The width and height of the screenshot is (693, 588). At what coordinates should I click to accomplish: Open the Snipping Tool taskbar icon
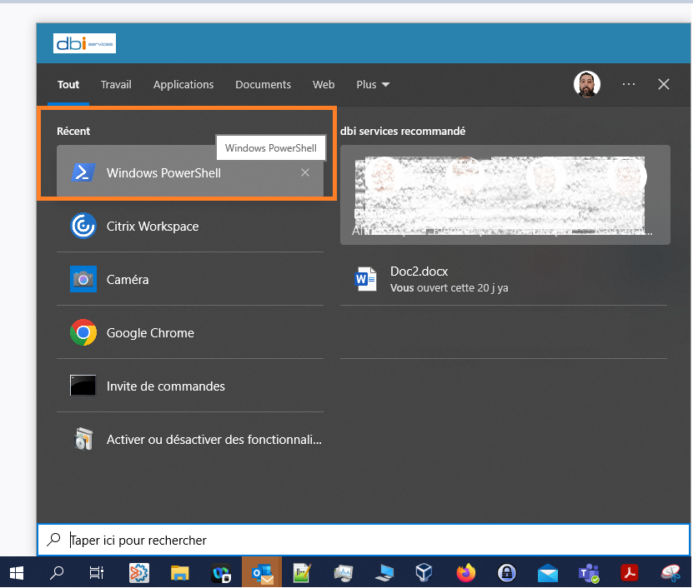670,573
